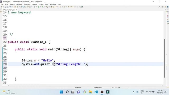Click the New file toolbar icon
The width and height of the screenshot is (169, 95).
(x=1, y=7)
